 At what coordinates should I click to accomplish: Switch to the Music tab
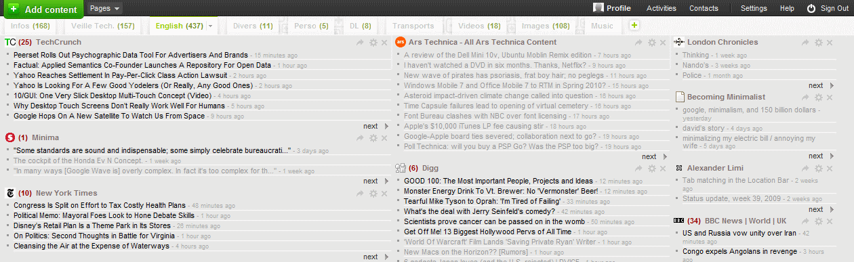602,26
